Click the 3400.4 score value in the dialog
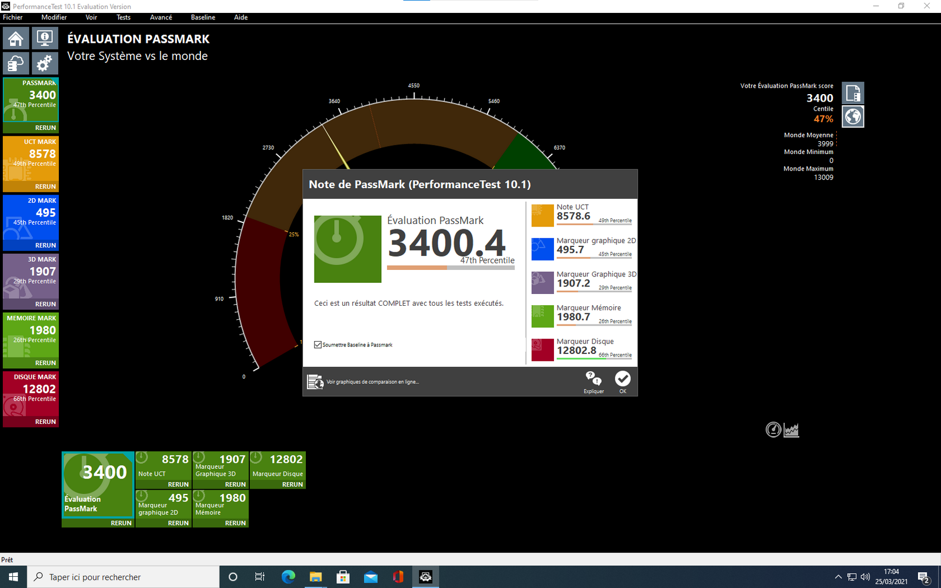 (446, 242)
